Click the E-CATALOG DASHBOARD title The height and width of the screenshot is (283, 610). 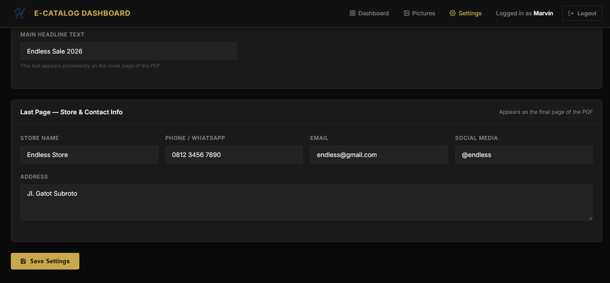coord(83,13)
